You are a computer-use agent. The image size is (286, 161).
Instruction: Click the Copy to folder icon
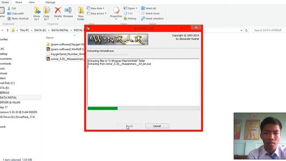(46, 10)
